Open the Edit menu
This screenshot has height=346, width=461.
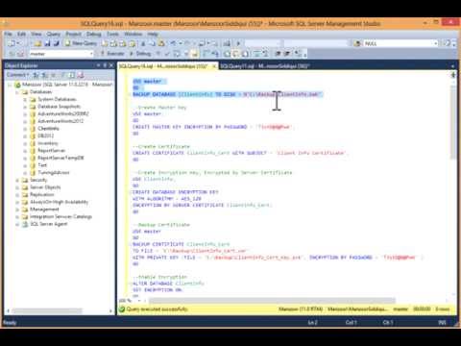tap(21, 34)
